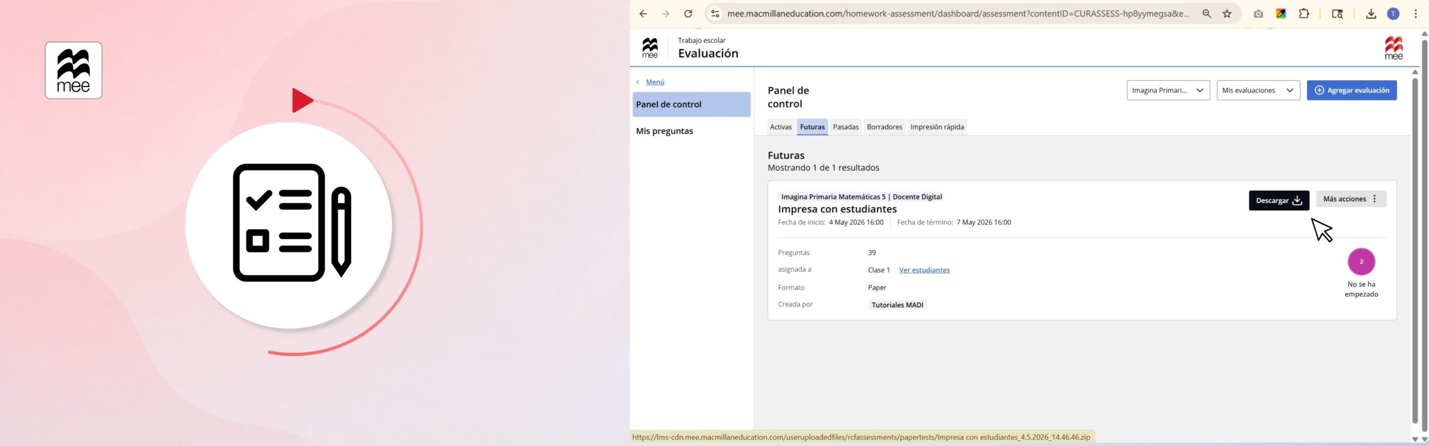The width and height of the screenshot is (1429, 446).
Task: Open the browser Downloads icon
Action: [x=1371, y=14]
